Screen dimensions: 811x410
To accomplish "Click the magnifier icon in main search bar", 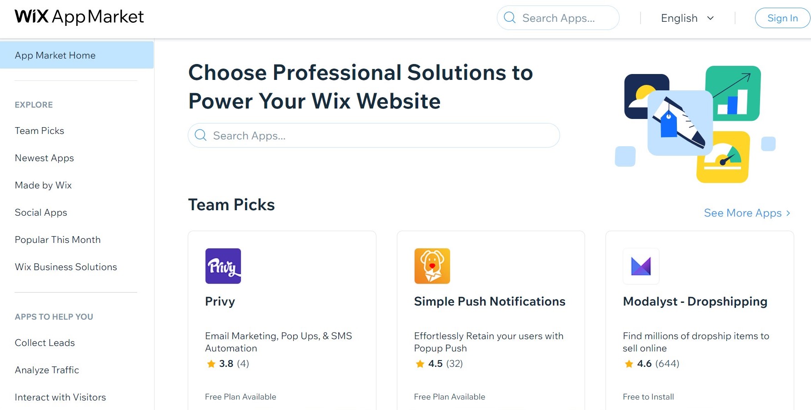I will (x=200, y=135).
